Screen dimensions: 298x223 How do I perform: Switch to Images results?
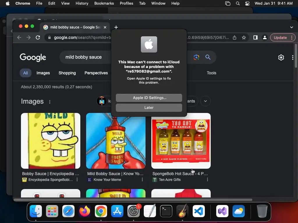(43, 73)
